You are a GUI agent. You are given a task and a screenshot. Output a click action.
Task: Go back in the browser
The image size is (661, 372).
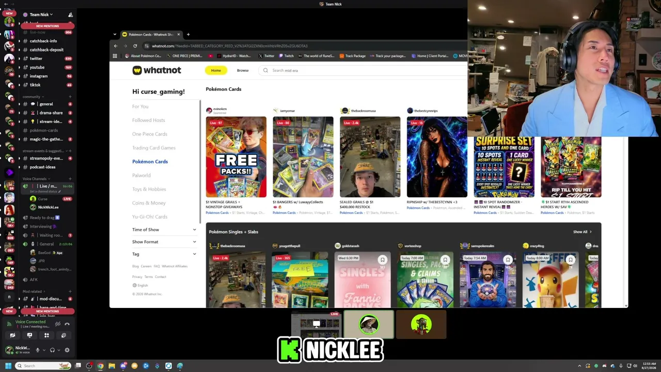[x=116, y=46]
